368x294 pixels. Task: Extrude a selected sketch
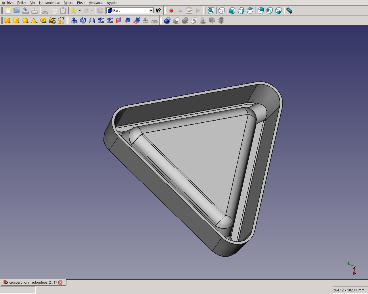[74, 20]
